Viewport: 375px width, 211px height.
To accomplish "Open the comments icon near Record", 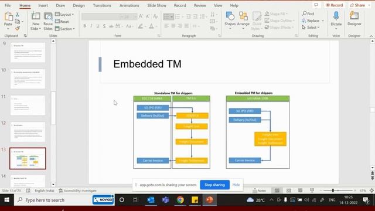I will pos(316,5).
